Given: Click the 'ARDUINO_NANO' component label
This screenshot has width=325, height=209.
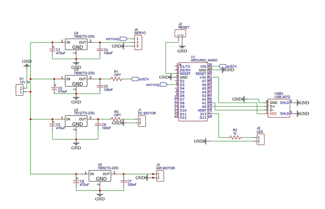Looking at the screenshot, I should (x=204, y=60).
